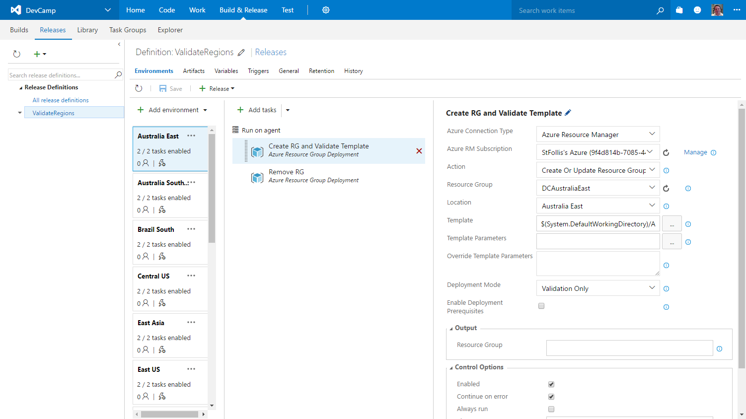
Task: Show info for Location field
Action: pyautogui.click(x=667, y=206)
